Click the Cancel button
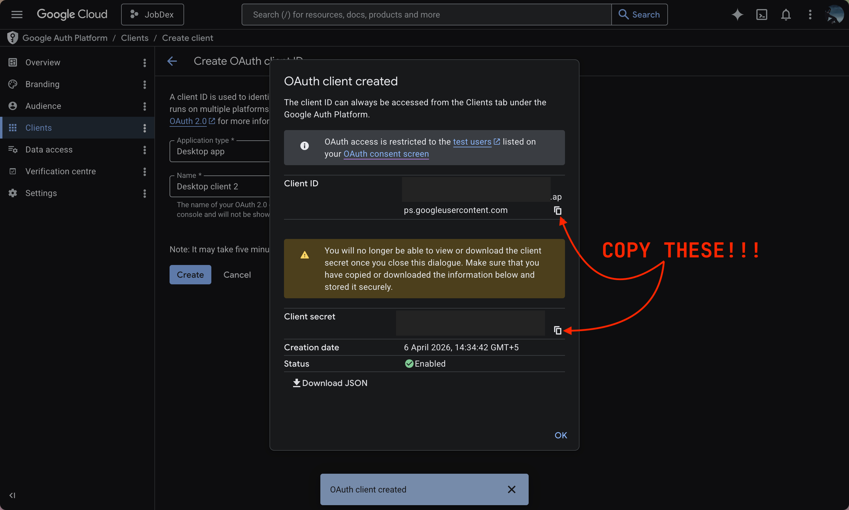This screenshot has height=510, width=849. 237,275
